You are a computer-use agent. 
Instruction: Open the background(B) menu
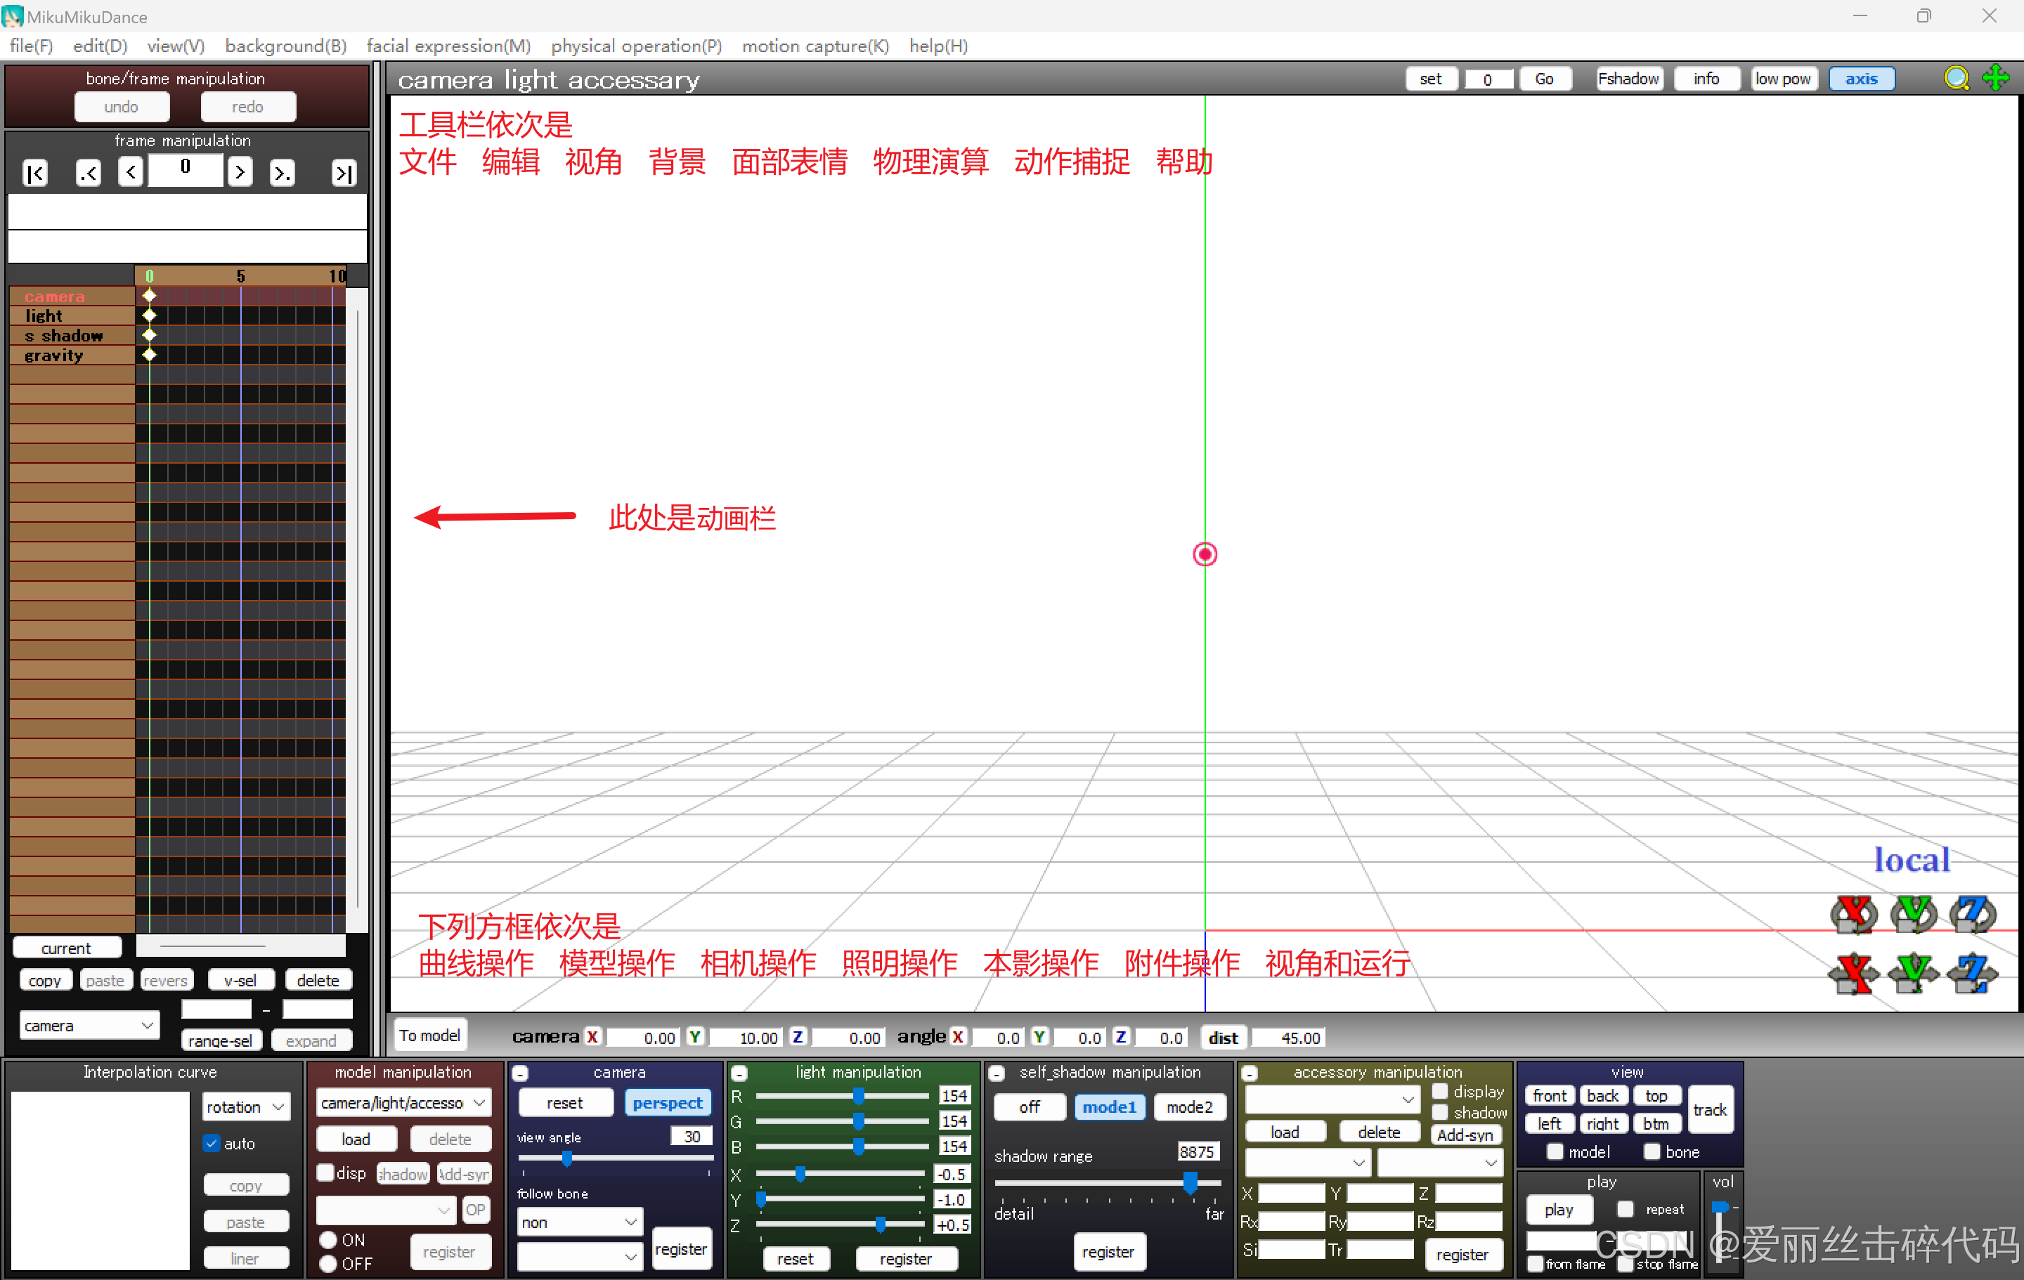(x=286, y=46)
